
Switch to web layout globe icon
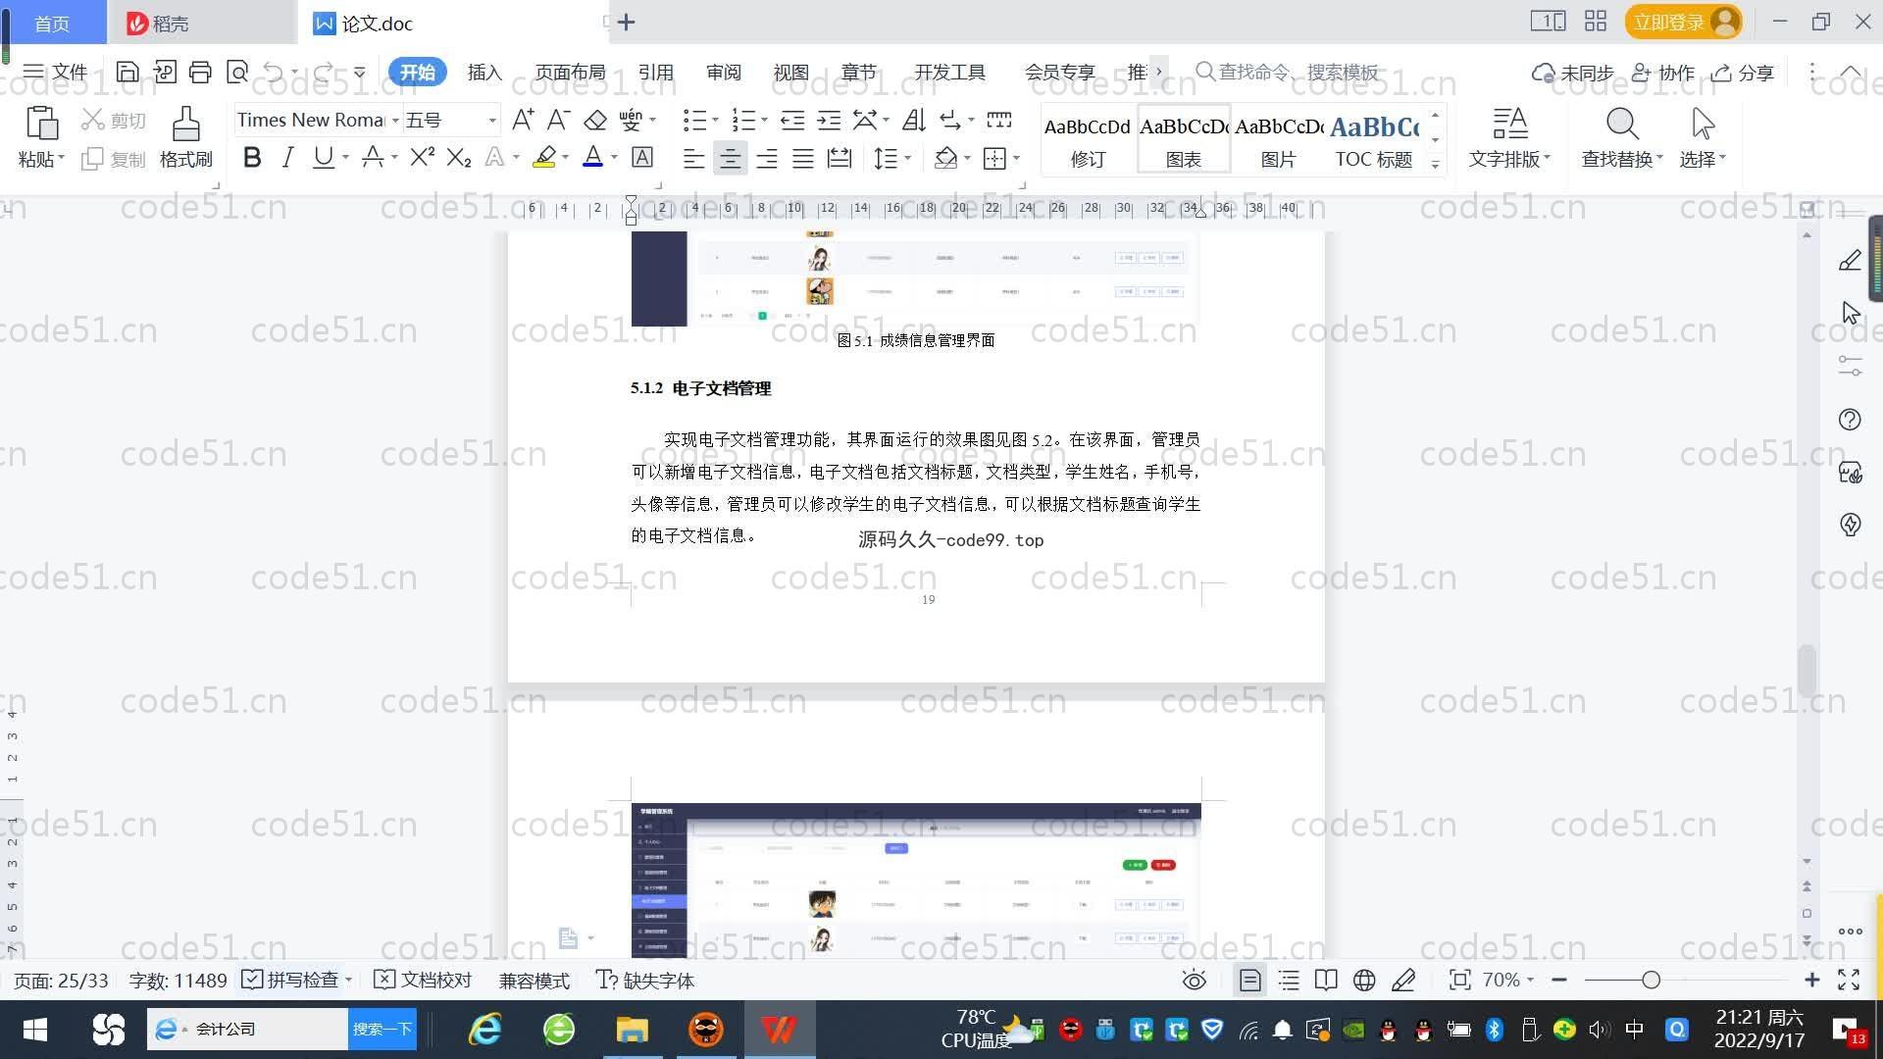coord(1364,980)
